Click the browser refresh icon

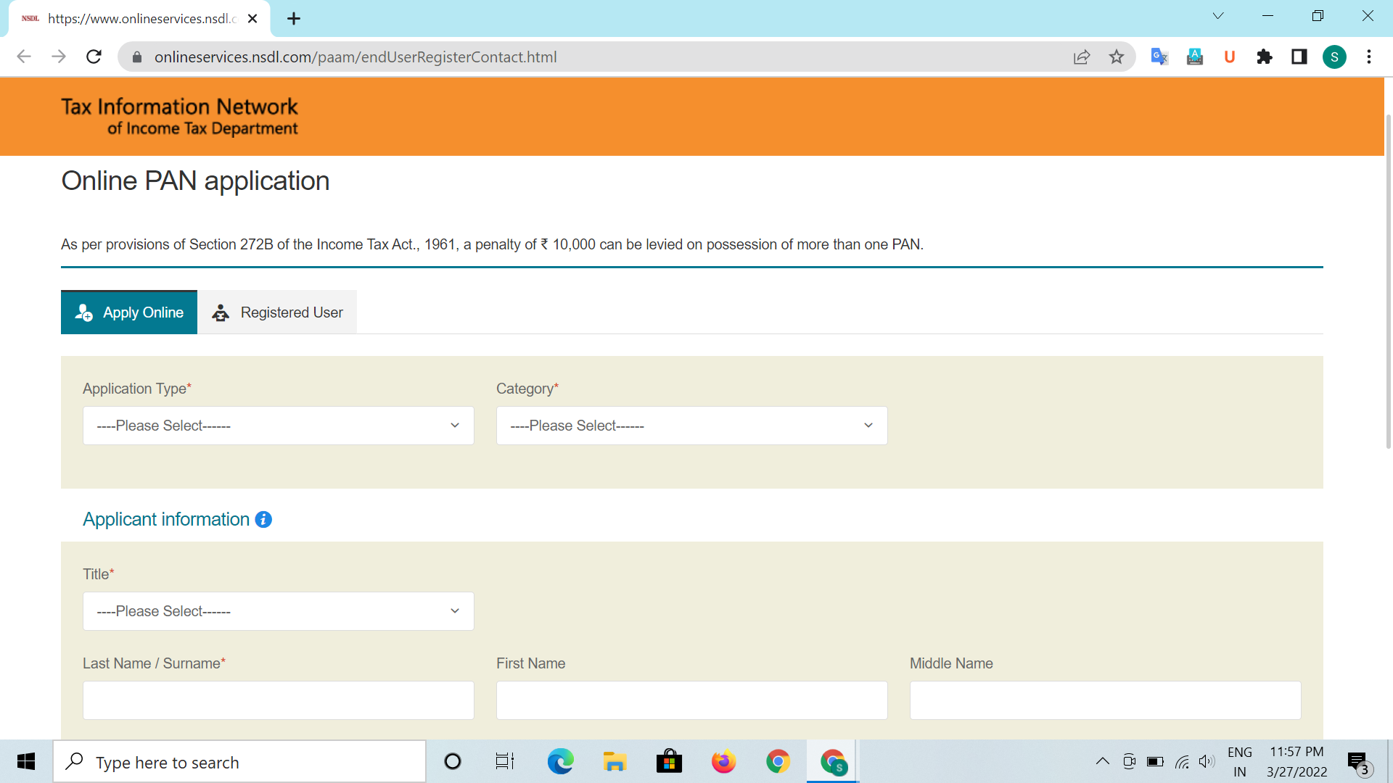(93, 57)
